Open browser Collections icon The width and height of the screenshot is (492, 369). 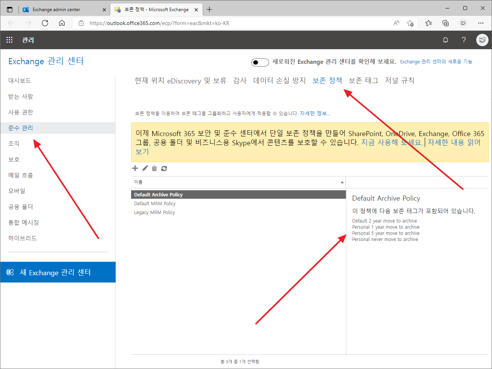click(x=445, y=23)
